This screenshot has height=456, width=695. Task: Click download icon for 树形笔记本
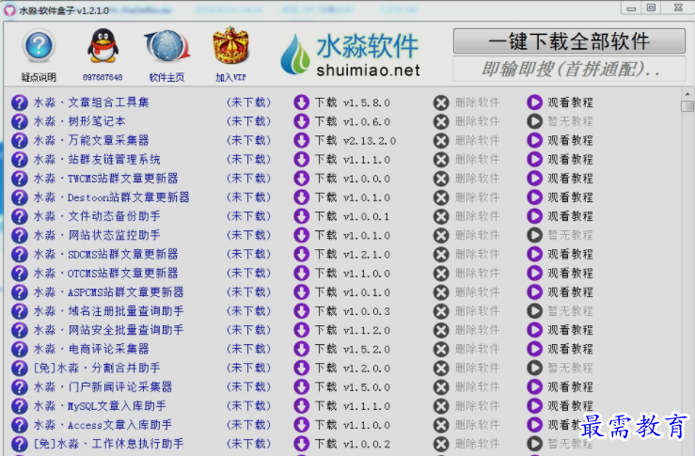301,121
